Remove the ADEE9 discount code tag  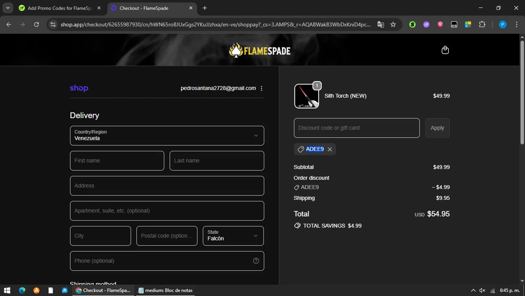coord(330,149)
